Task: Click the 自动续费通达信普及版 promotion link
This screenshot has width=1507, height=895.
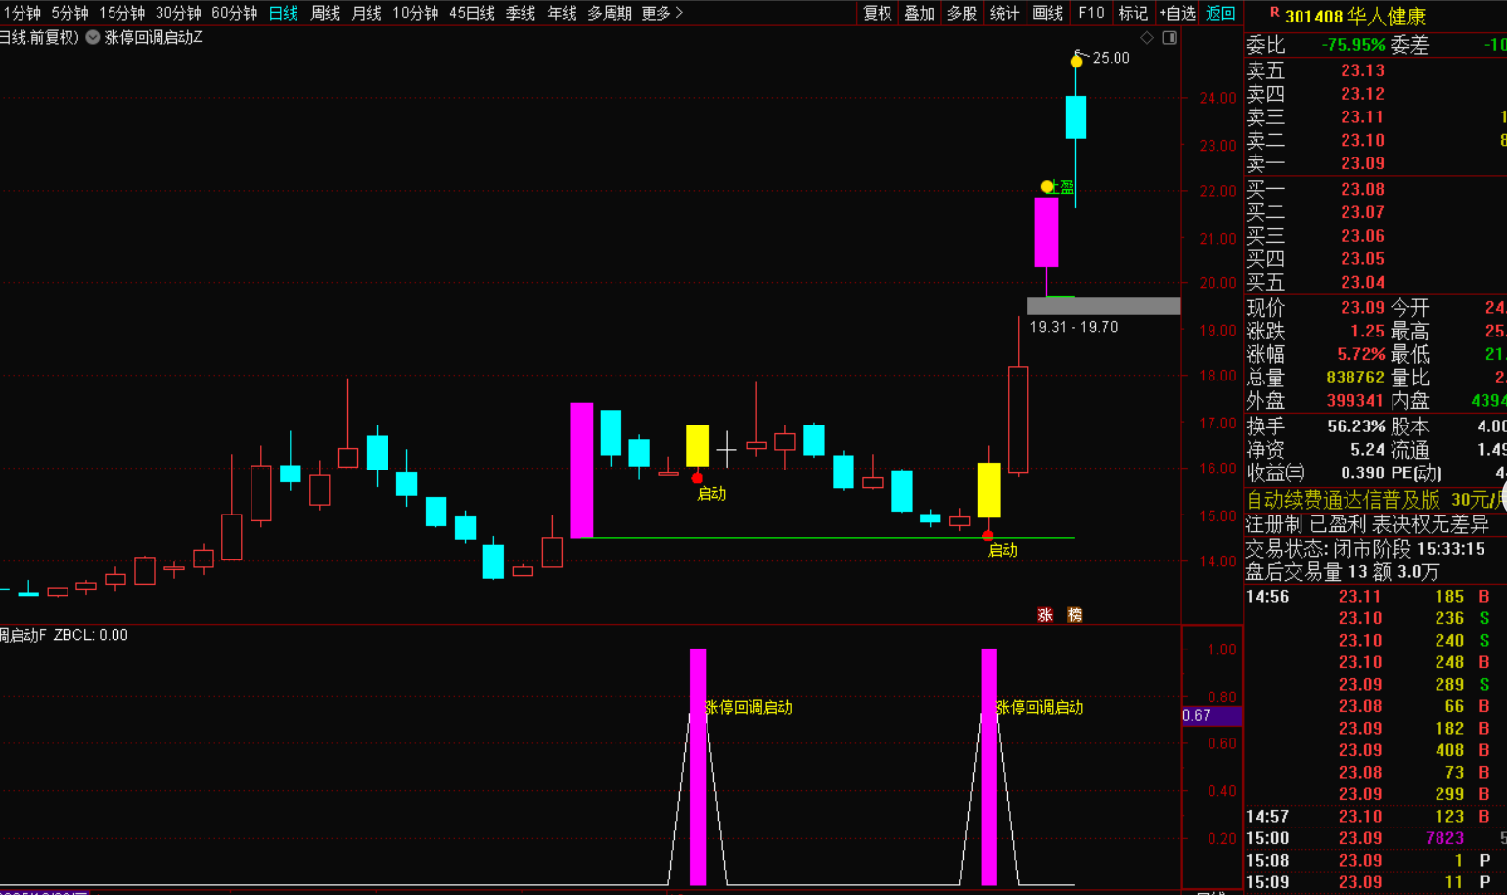Action: (x=1343, y=500)
